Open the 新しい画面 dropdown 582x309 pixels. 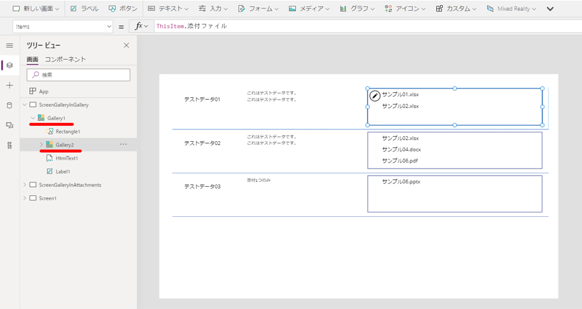click(36, 8)
